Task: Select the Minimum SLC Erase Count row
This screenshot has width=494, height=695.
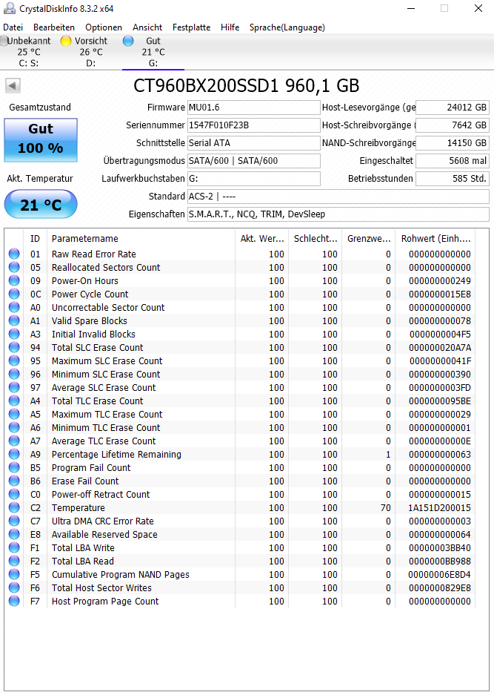Action: (240, 374)
